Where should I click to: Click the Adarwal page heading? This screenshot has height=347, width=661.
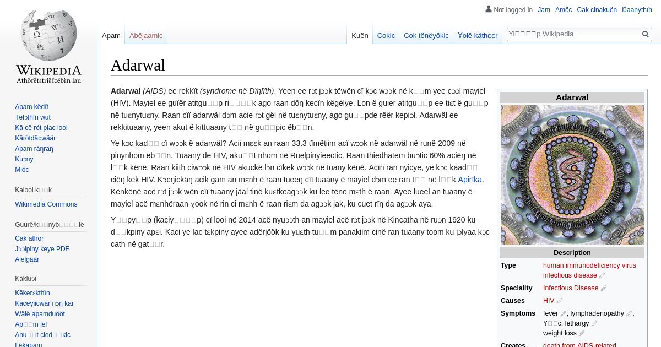point(138,65)
